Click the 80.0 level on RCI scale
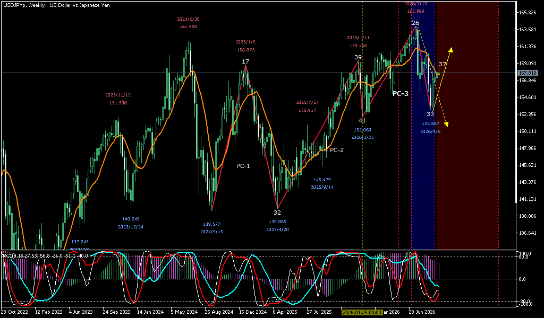The image size is (544, 318). tap(523, 258)
